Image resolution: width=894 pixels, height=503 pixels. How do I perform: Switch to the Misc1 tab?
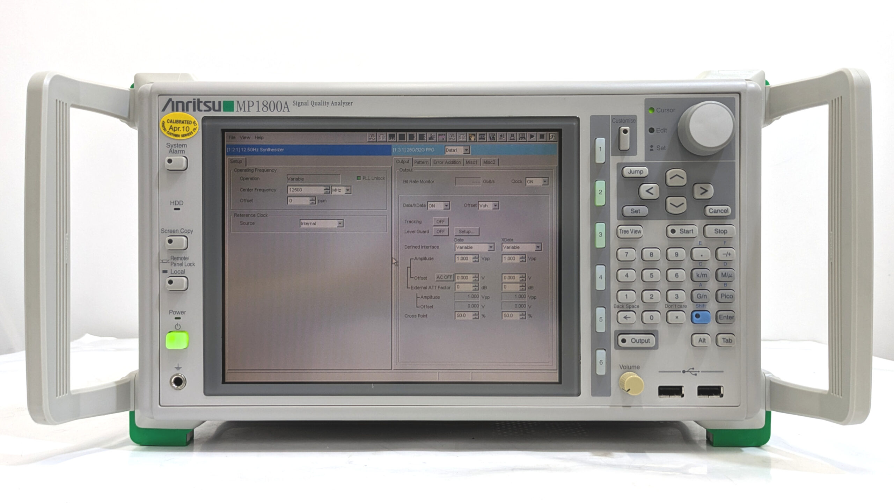click(x=471, y=162)
